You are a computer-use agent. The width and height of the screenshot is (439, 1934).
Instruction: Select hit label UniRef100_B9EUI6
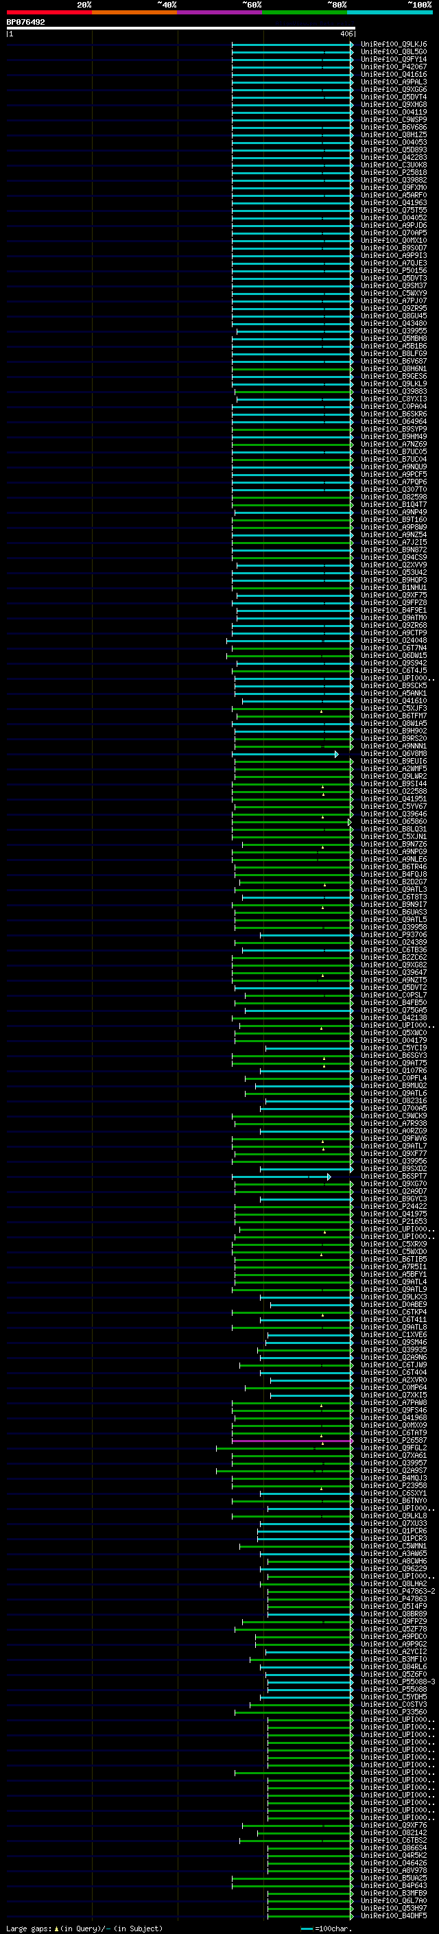click(393, 762)
